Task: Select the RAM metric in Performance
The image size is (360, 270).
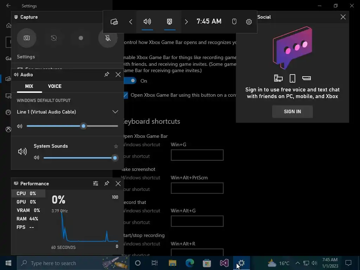Action: pyautogui.click(x=28, y=219)
